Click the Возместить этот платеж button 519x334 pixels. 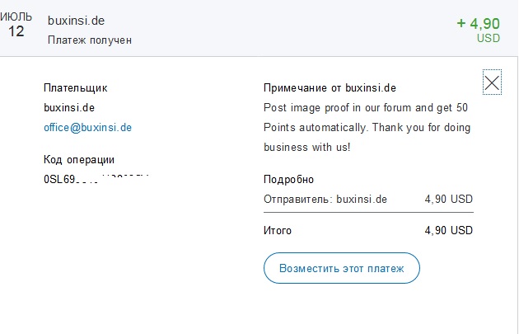click(342, 268)
